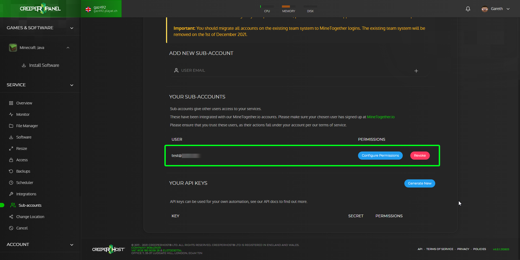This screenshot has width=520, height=260.
Task: Click the test@ user email entry
Action: click(186, 156)
